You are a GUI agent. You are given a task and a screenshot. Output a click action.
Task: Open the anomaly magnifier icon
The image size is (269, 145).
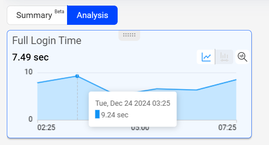tap(243, 57)
